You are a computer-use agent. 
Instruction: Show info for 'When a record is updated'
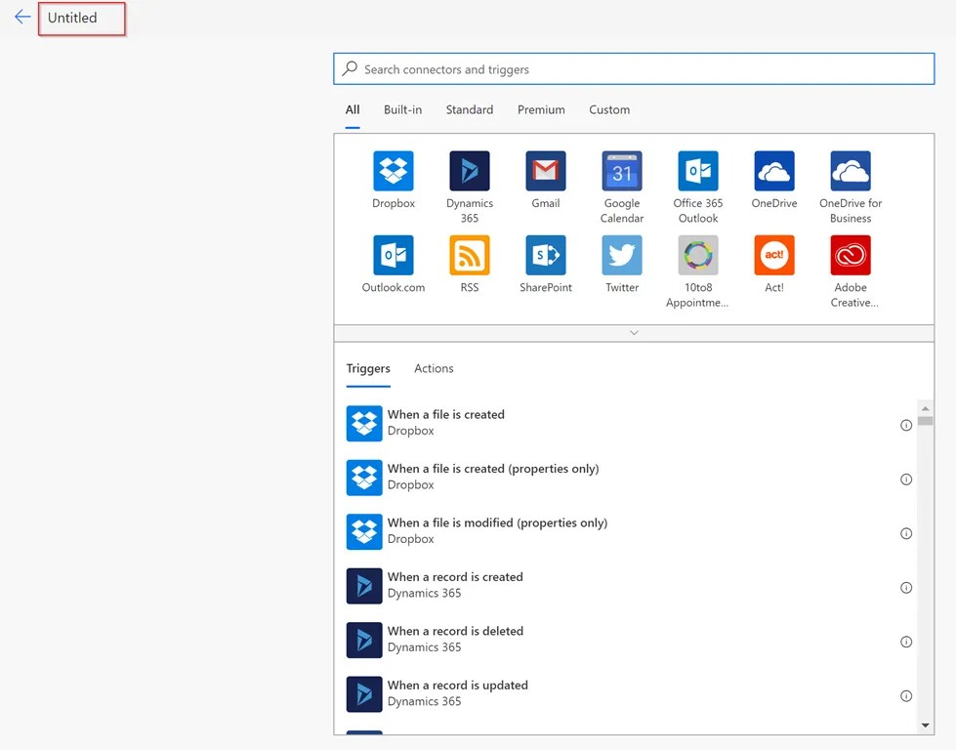[906, 696]
